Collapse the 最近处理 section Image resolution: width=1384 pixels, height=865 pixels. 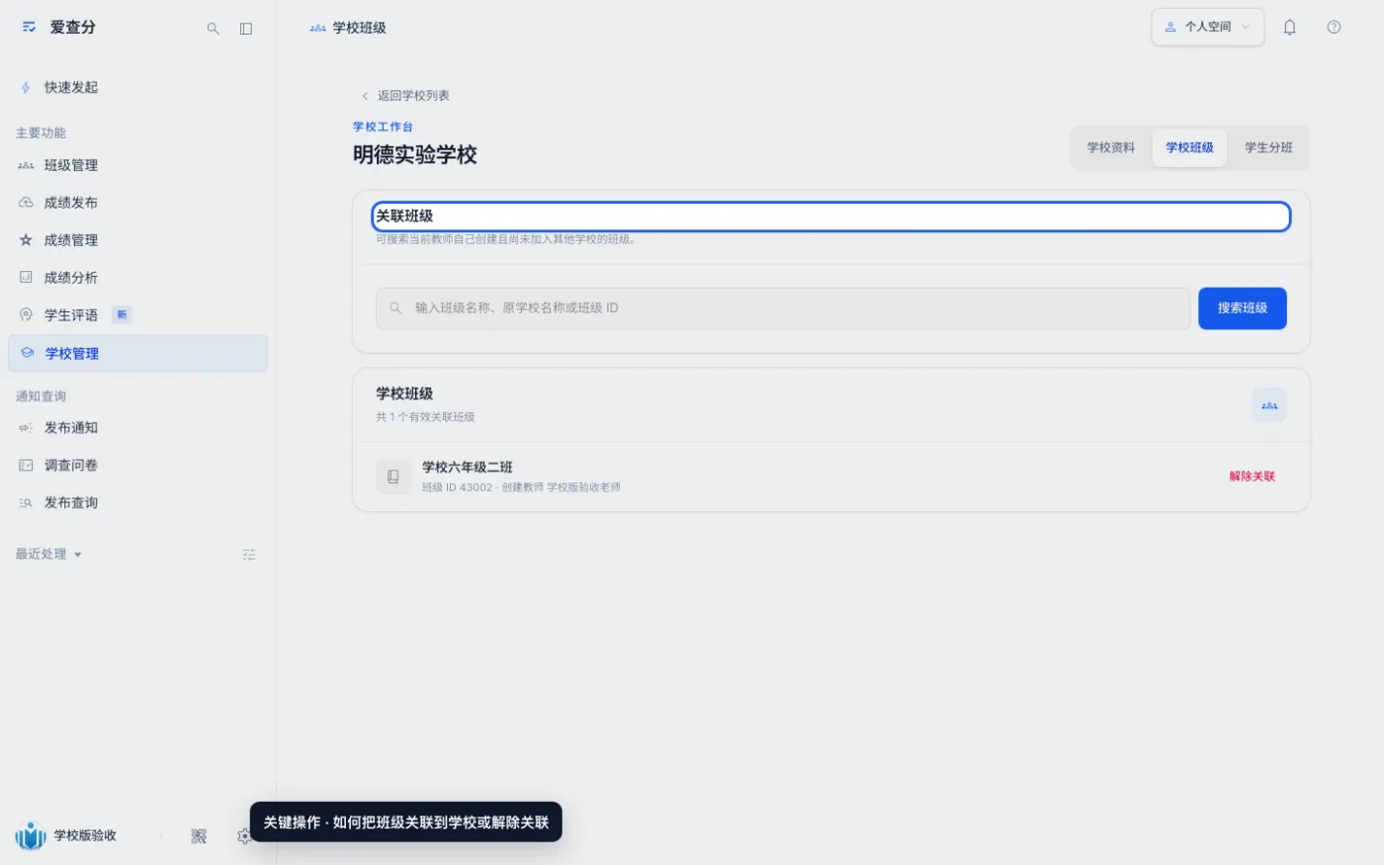tap(48, 555)
